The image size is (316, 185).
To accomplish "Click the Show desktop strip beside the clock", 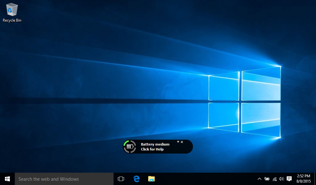I will pyautogui.click(x=315, y=179).
